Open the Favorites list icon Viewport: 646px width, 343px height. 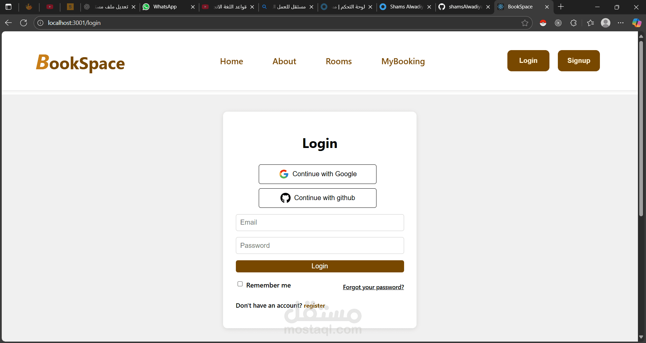pos(590,23)
